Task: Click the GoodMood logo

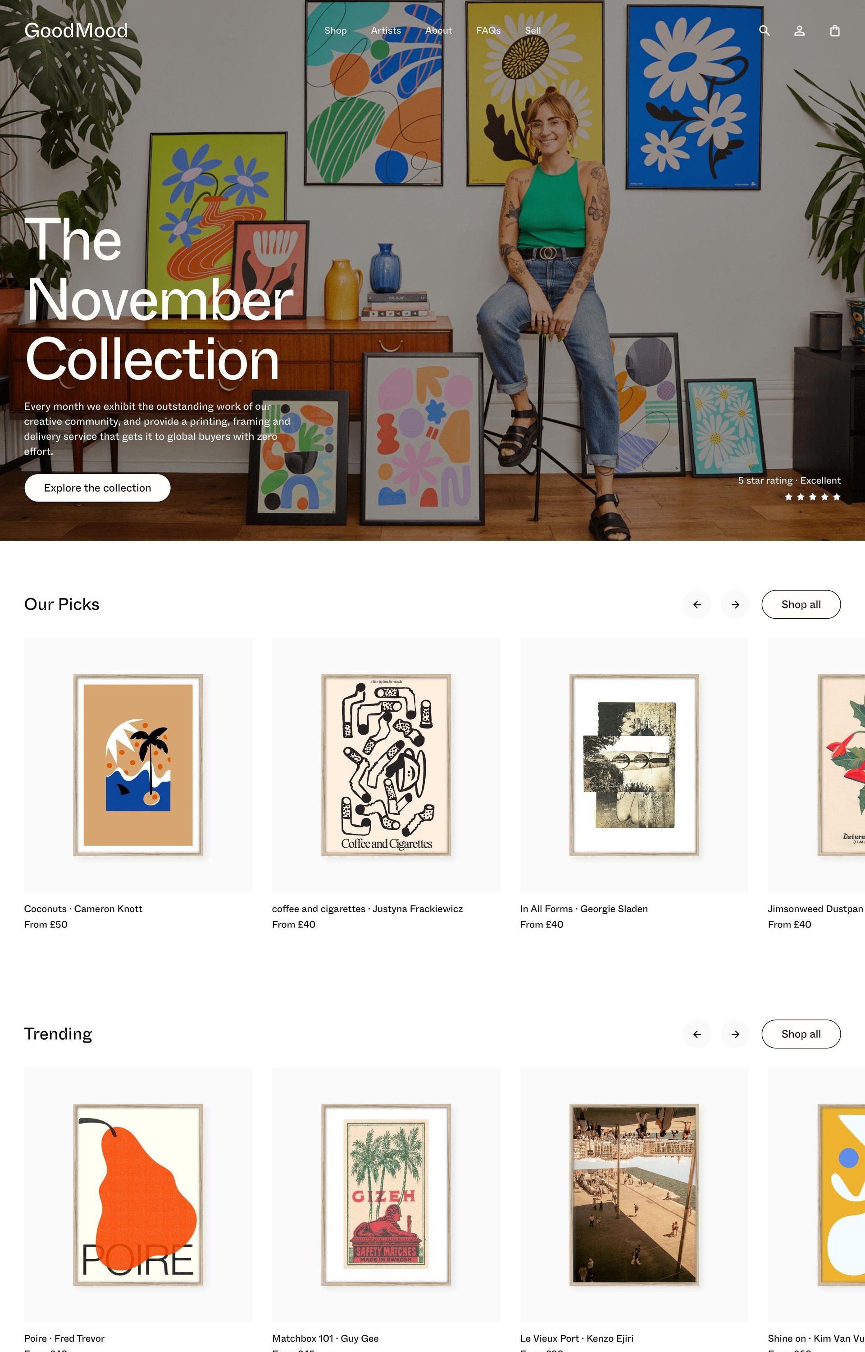Action: point(76,30)
